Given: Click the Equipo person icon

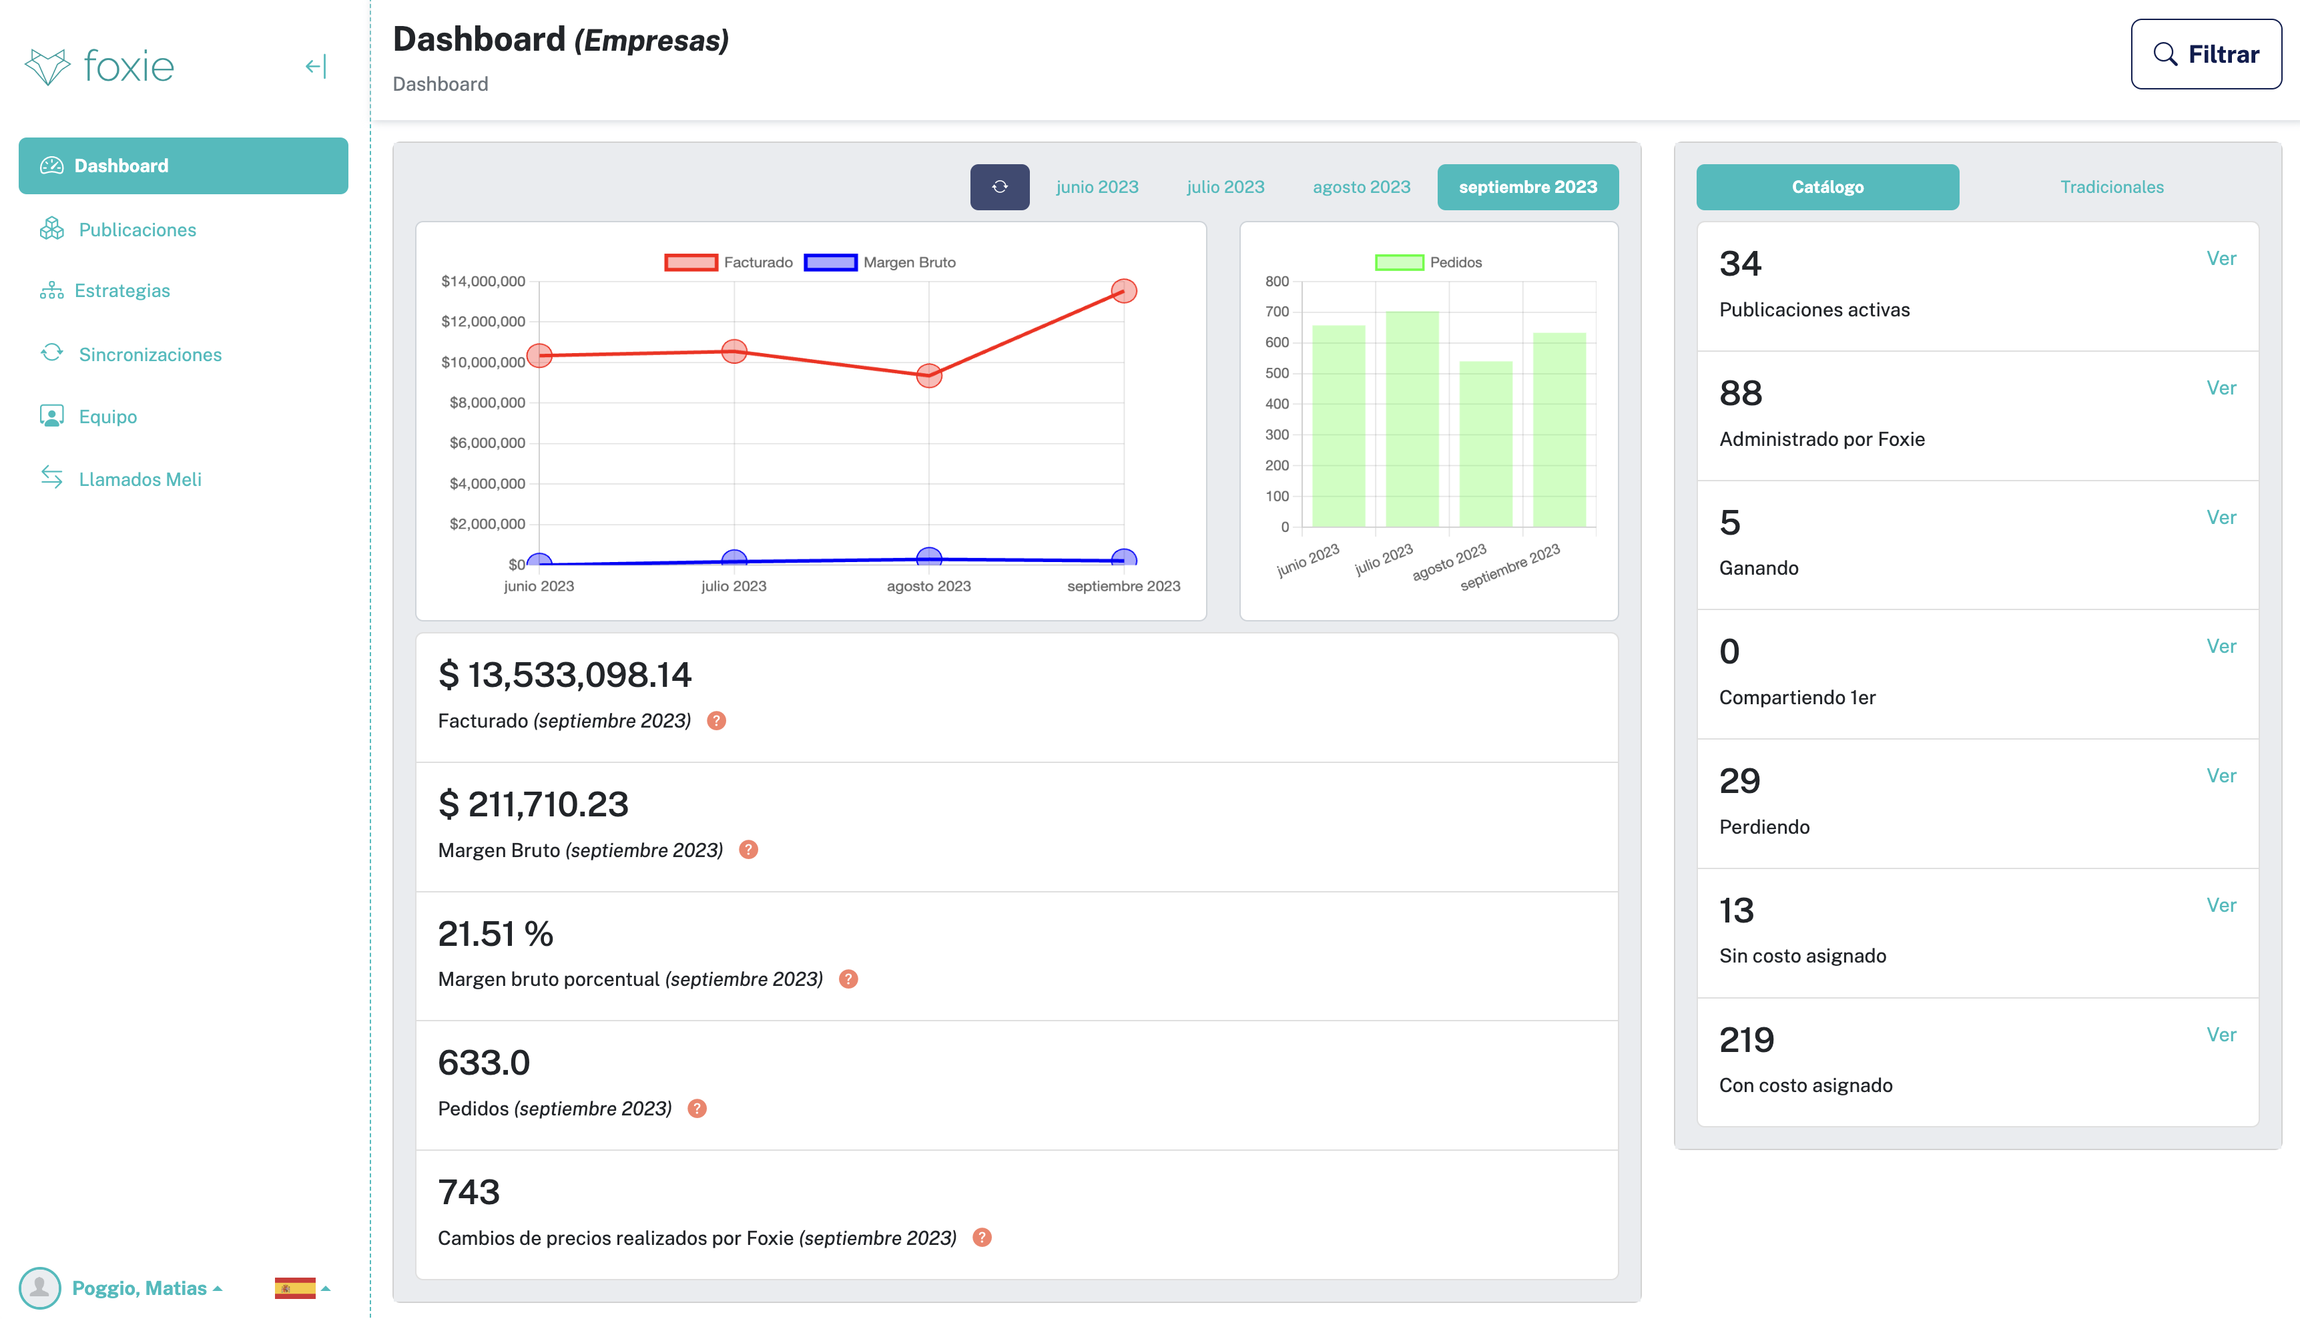Looking at the screenshot, I should (x=51, y=416).
